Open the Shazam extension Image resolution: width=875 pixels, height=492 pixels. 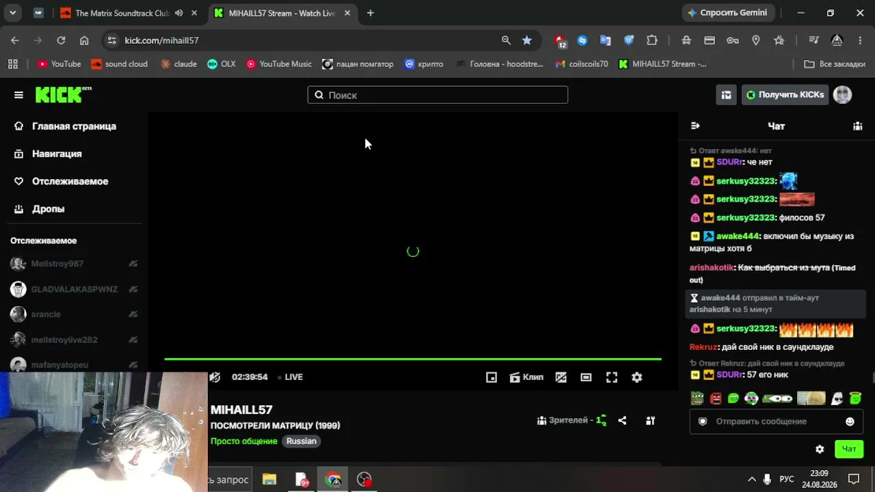tap(582, 40)
